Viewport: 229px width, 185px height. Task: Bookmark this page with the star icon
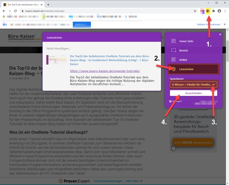195,11
